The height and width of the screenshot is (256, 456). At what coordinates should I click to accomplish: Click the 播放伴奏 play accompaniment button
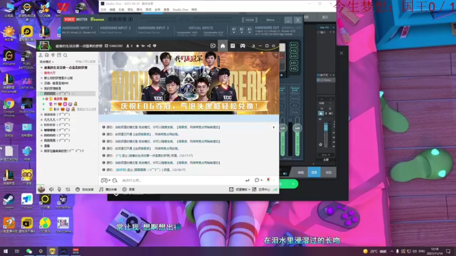tap(108, 189)
